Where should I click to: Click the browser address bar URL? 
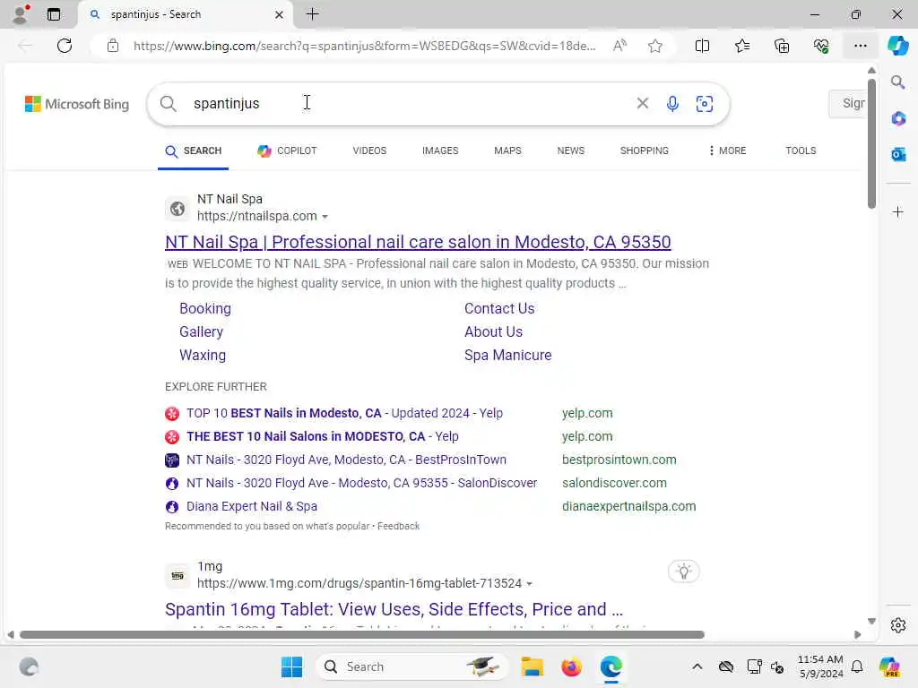(364, 46)
